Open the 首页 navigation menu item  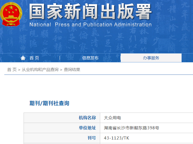tap(34, 58)
